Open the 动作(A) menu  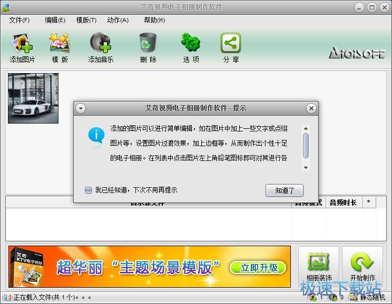click(117, 20)
